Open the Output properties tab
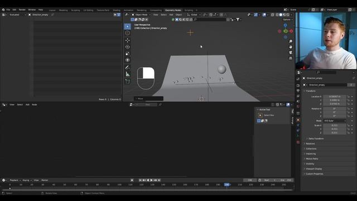Screen dimensions: 357x201 (x=298, y=90)
